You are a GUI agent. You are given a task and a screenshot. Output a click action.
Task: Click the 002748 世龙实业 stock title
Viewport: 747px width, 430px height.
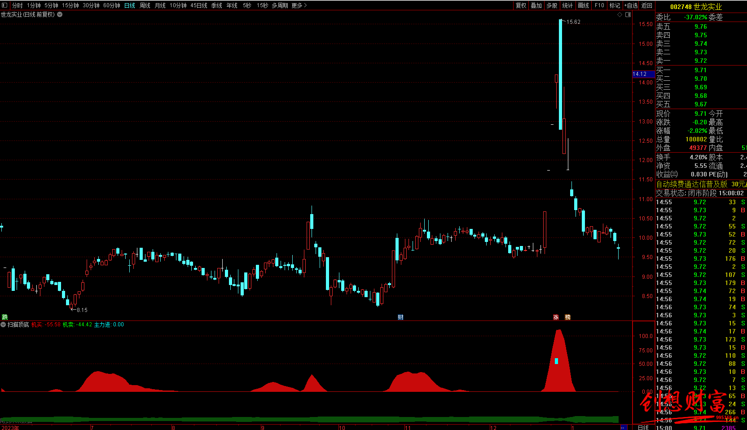696,7
